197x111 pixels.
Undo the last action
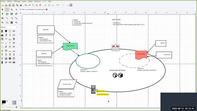(x=26, y=5)
